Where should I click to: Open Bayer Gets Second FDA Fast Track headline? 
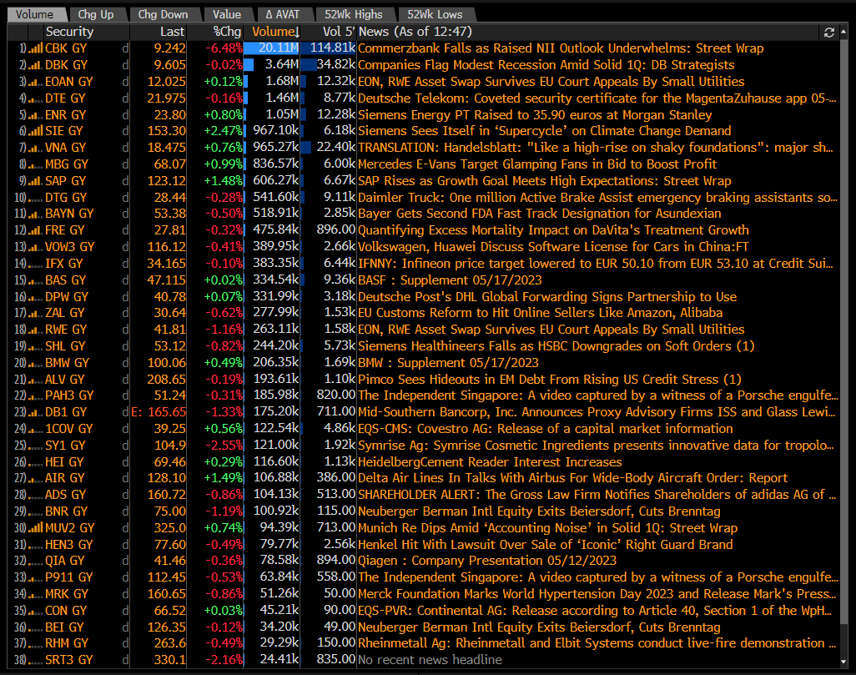[539, 214]
